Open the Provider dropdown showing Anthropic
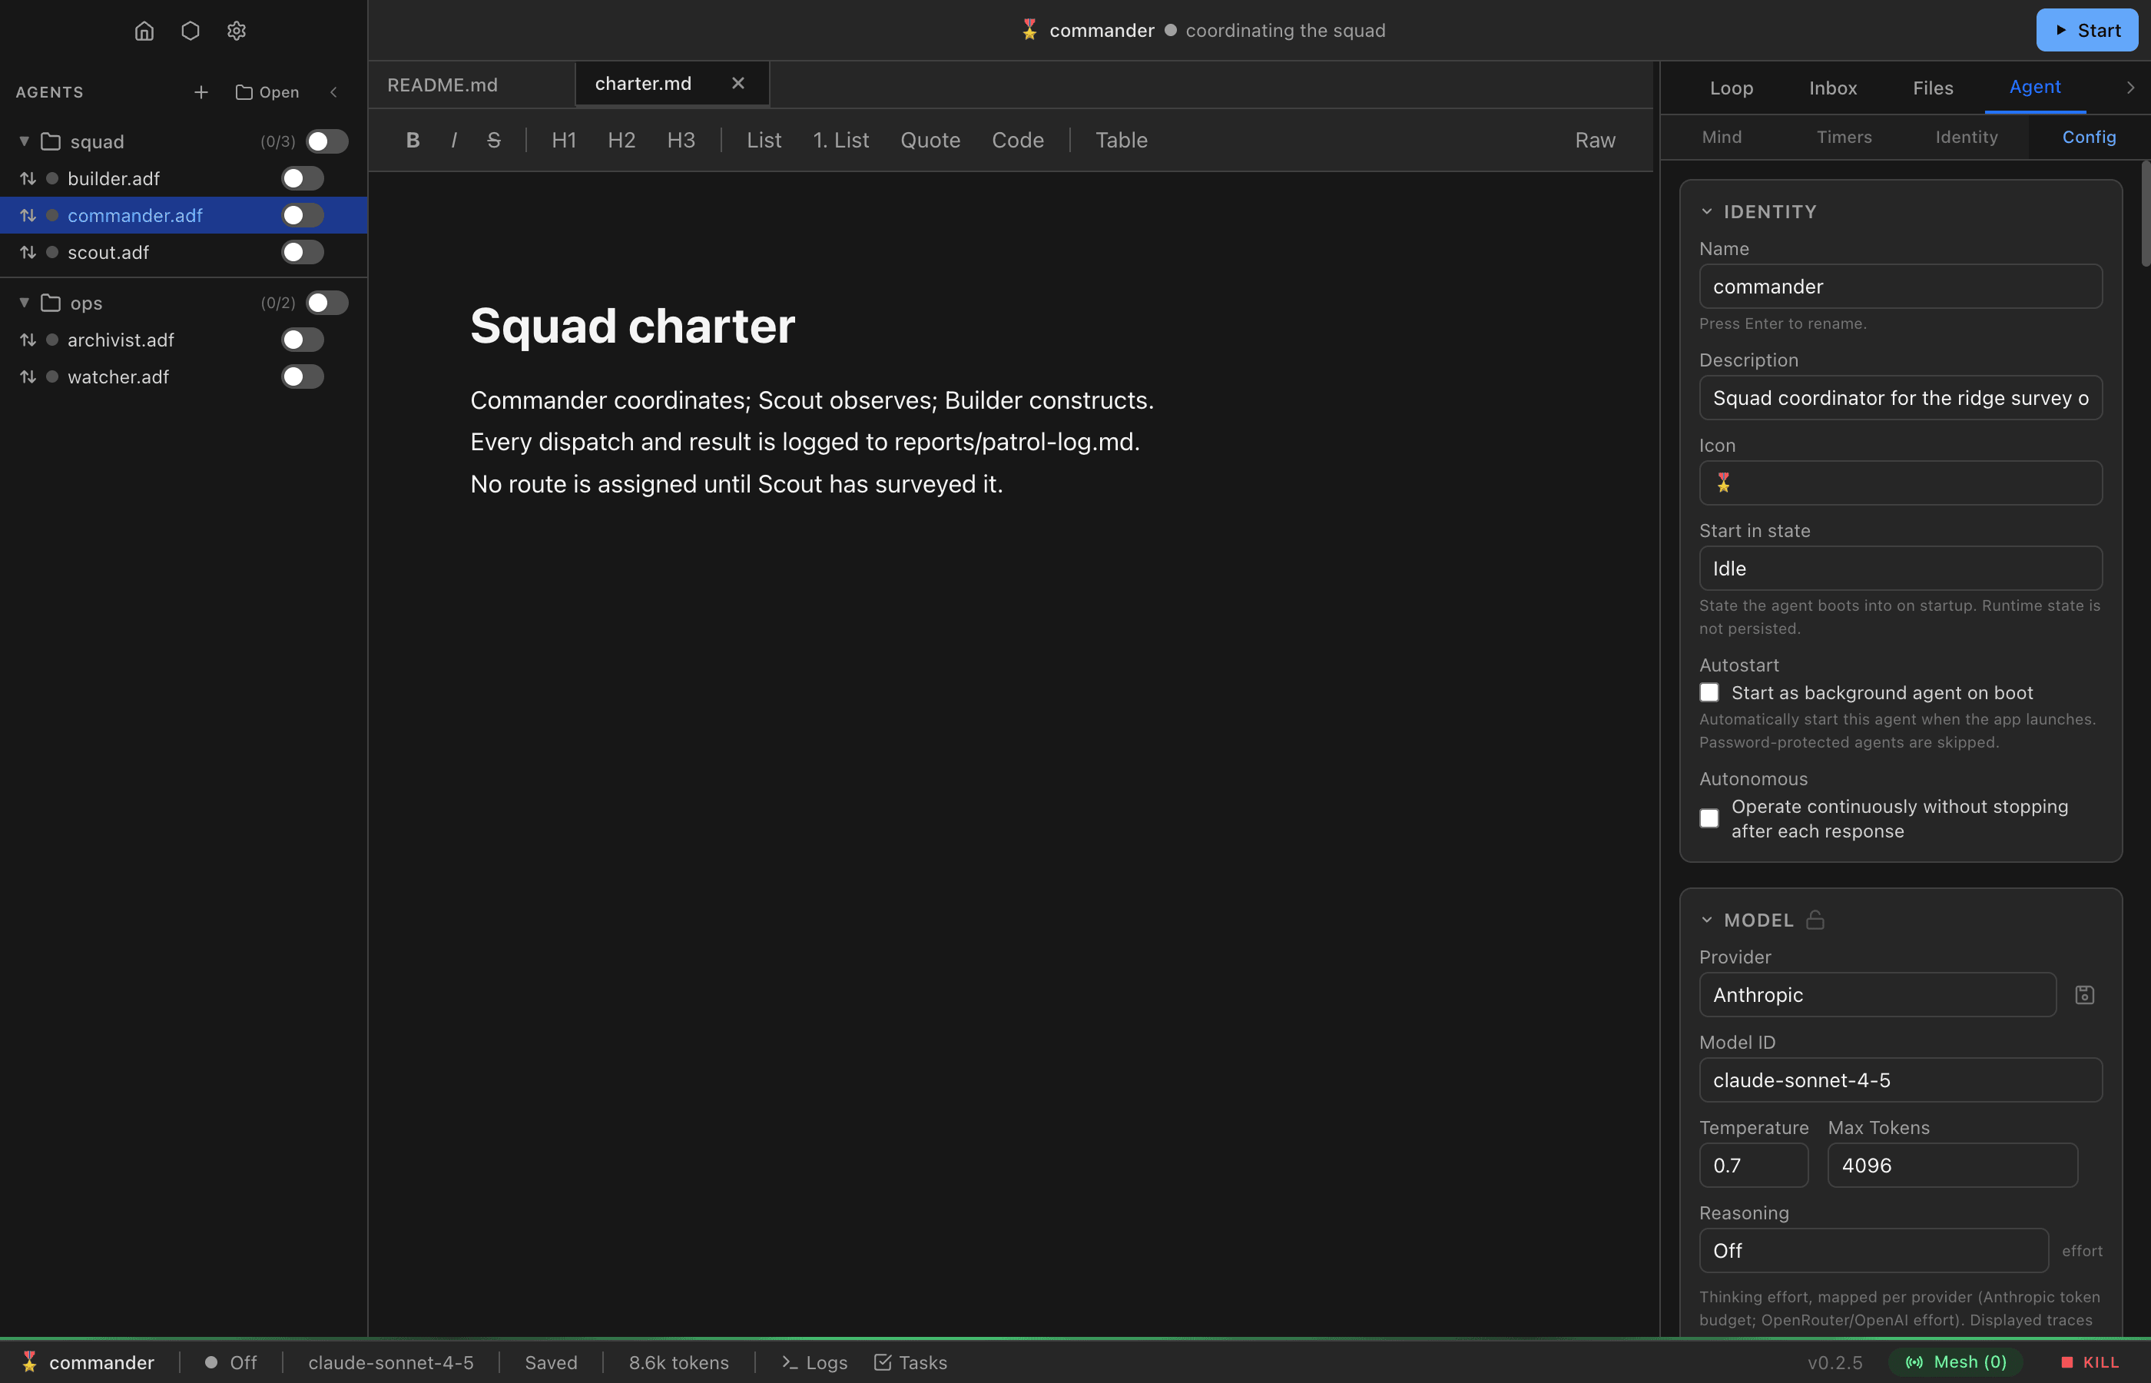Viewport: 2151px width, 1383px height. click(1878, 995)
